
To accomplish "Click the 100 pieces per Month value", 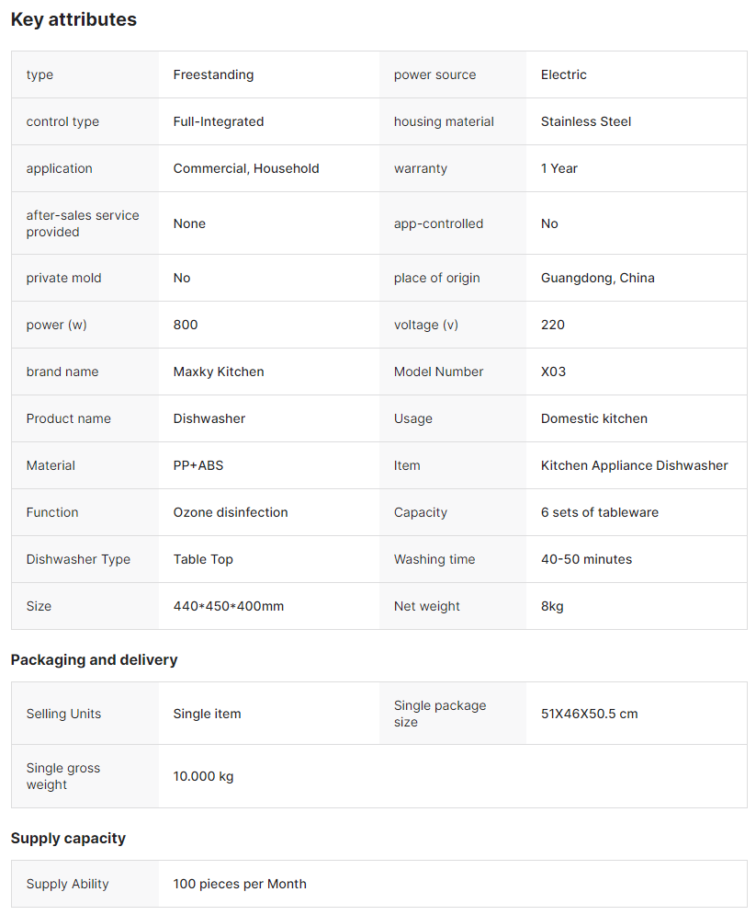I will 240,884.
